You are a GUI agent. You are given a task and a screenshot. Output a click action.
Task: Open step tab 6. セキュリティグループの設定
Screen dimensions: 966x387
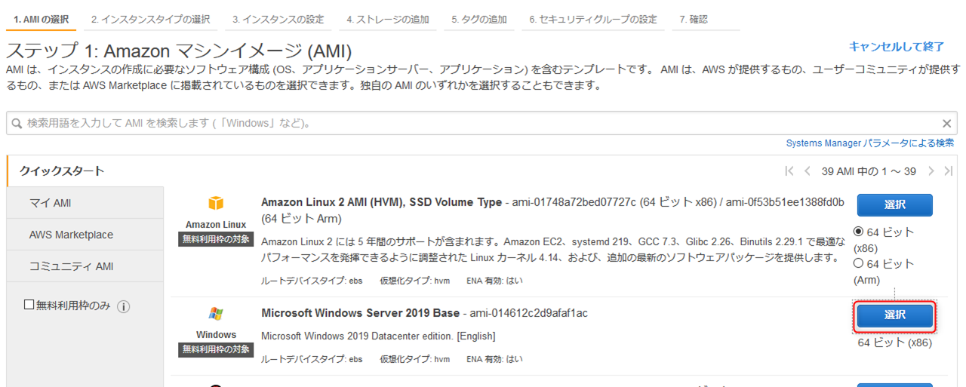click(x=593, y=20)
